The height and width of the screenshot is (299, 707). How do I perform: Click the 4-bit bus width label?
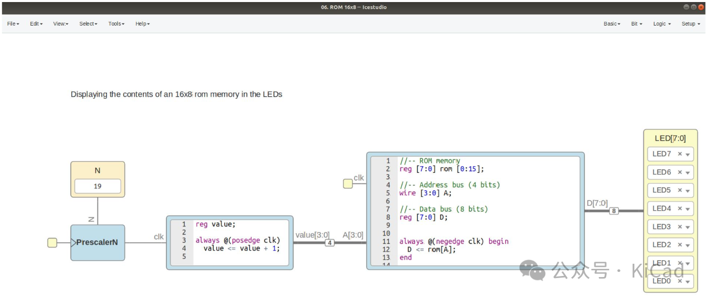330,243
